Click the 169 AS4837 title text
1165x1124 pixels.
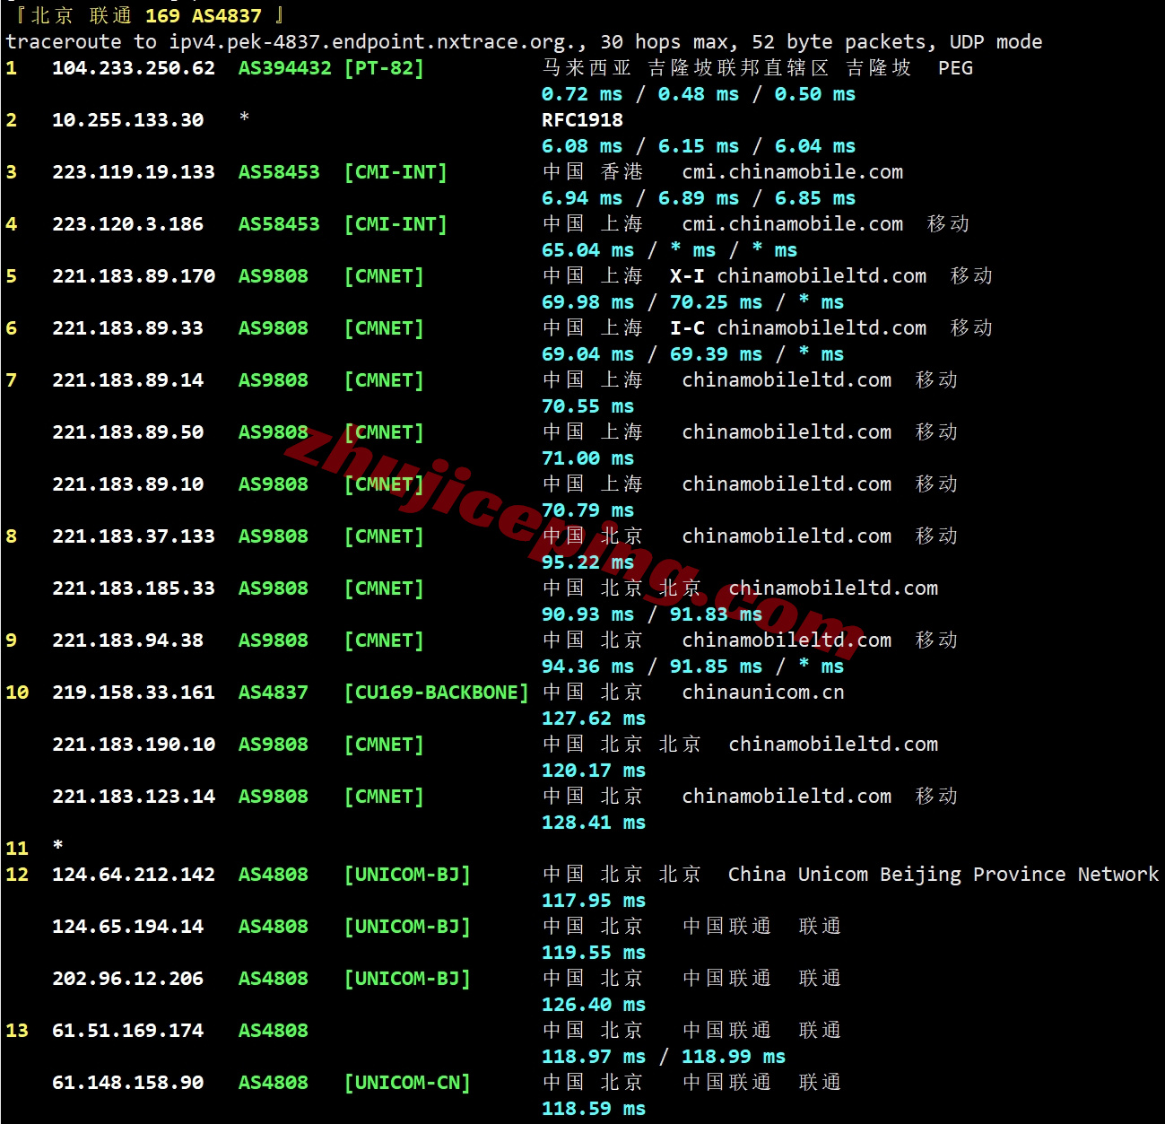(x=204, y=16)
